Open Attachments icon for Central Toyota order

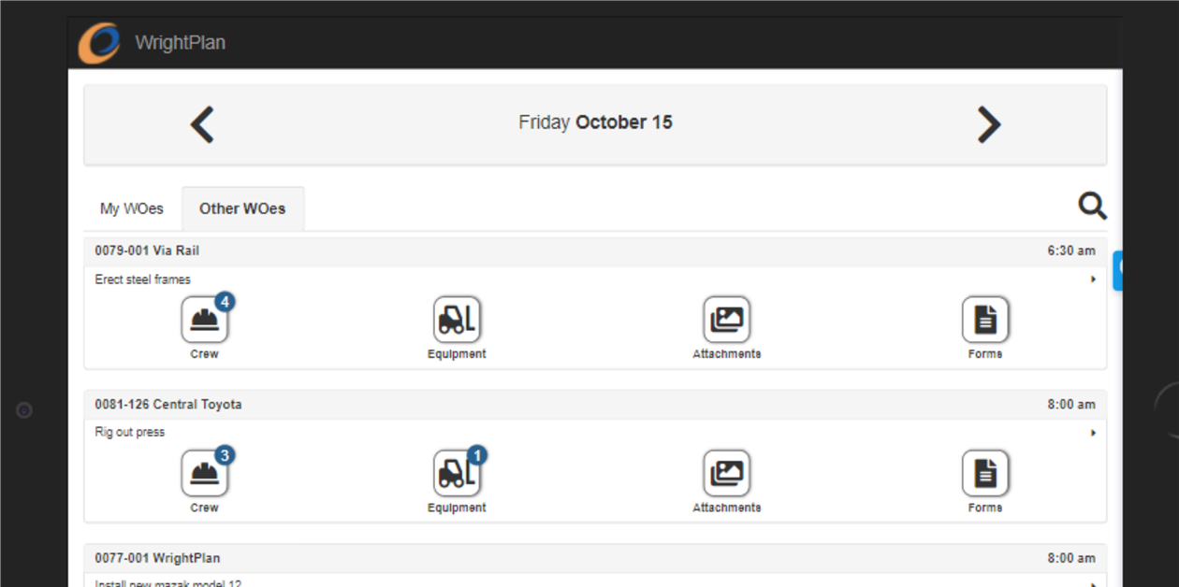pos(726,474)
